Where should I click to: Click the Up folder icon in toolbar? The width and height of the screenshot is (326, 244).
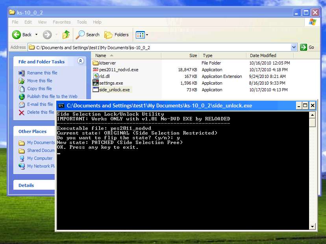(66, 35)
